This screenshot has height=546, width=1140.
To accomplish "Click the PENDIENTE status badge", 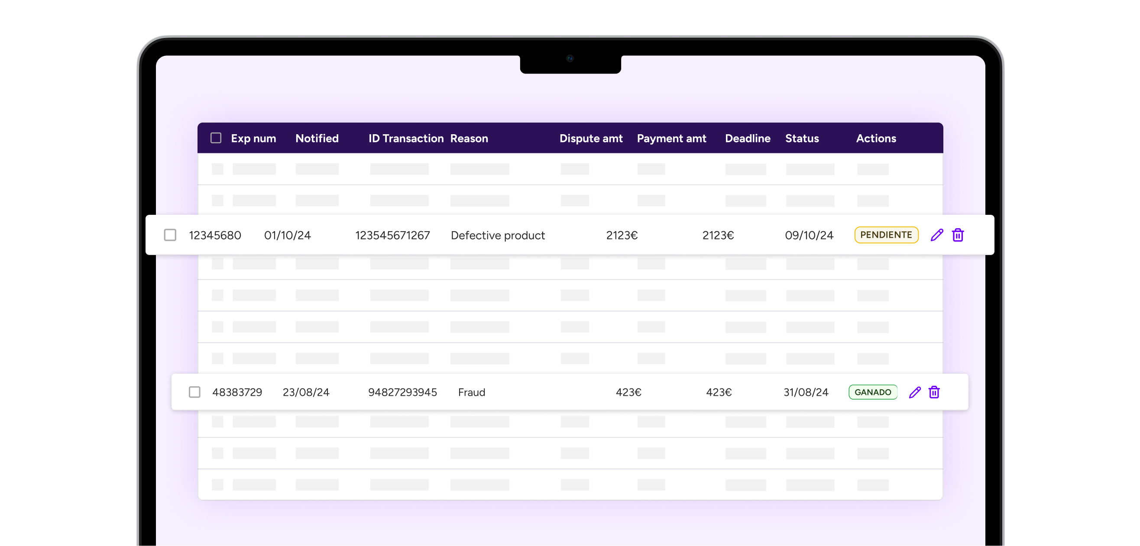I will point(886,235).
